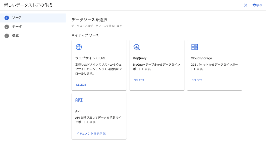
Task: Click the API card title text
Action: [x=78, y=111]
